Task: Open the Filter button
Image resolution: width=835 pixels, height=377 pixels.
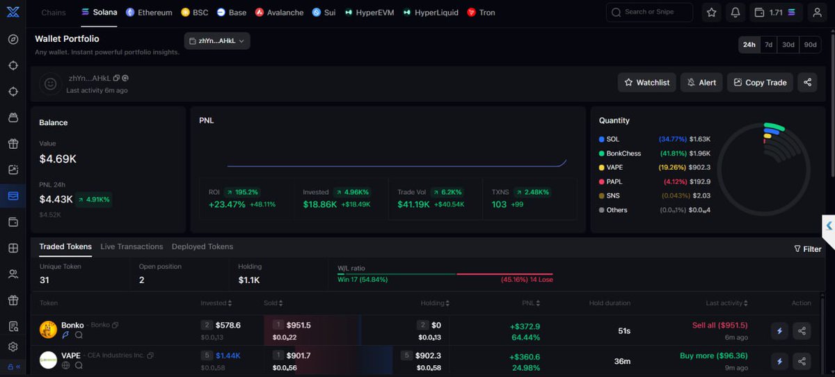Action: [808, 249]
